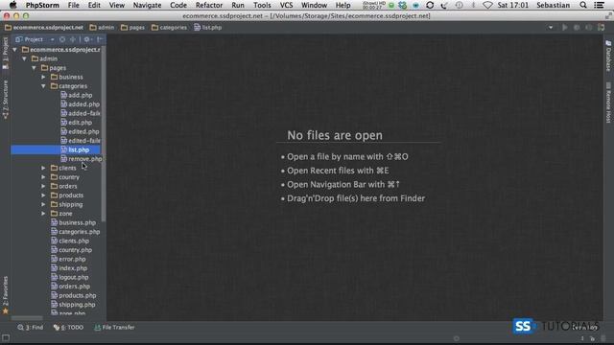Click the Wi-Fi status icon
The width and height of the screenshot is (614, 345).
(487, 5)
